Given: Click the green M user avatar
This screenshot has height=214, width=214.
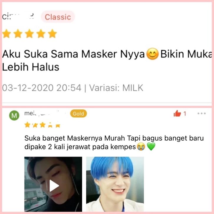Looking at the screenshot, I should 14,116.
